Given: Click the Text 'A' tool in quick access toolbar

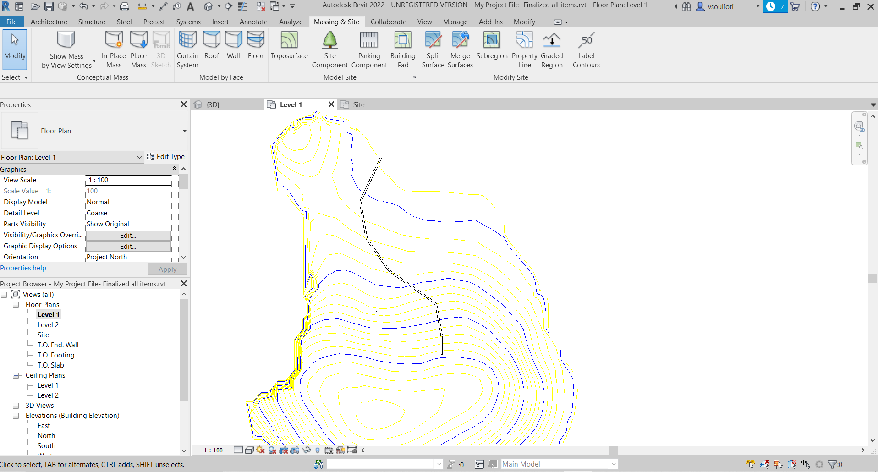Looking at the screenshot, I should click(x=191, y=6).
